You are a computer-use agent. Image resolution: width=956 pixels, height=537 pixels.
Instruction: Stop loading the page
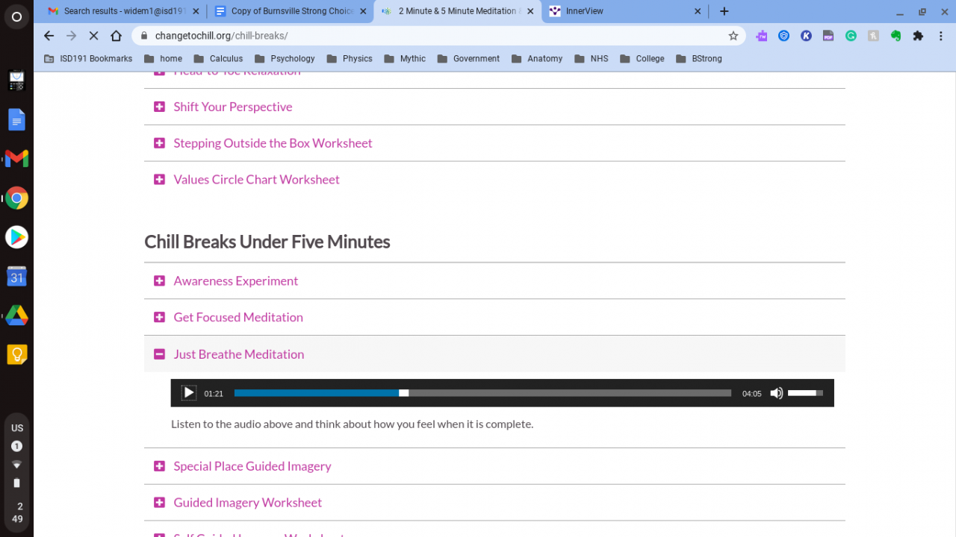click(x=93, y=36)
